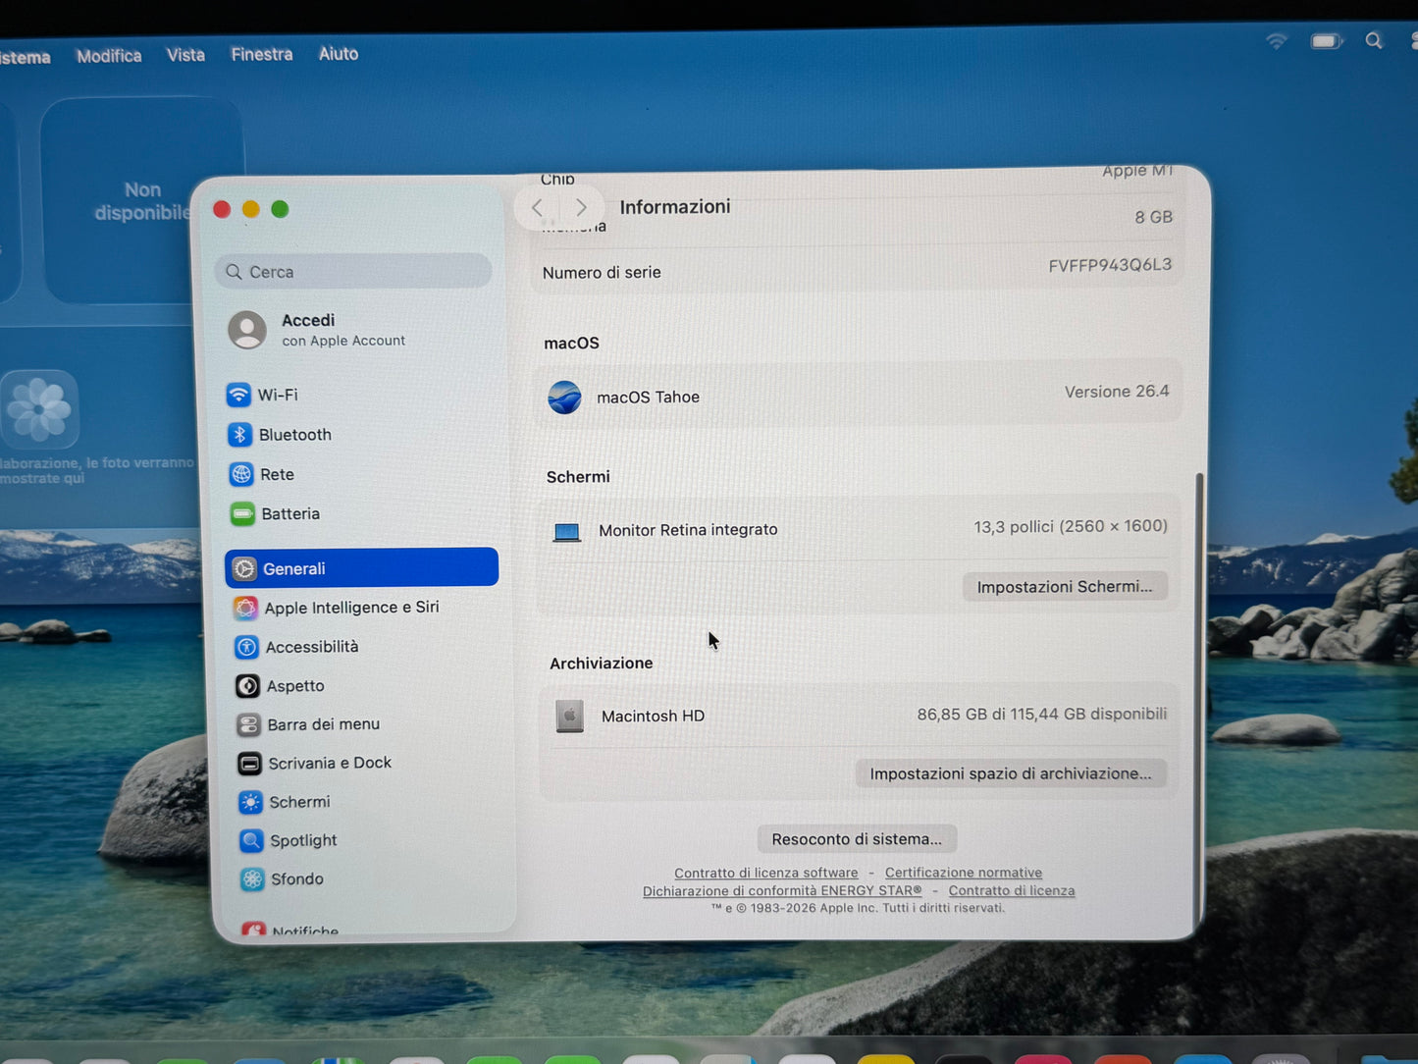Open Batteria settings
Image resolution: width=1418 pixels, height=1064 pixels.
coord(275,513)
